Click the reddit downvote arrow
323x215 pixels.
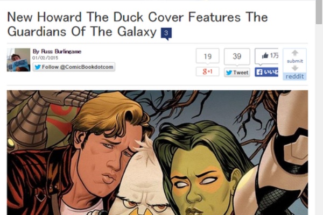pos(295,68)
